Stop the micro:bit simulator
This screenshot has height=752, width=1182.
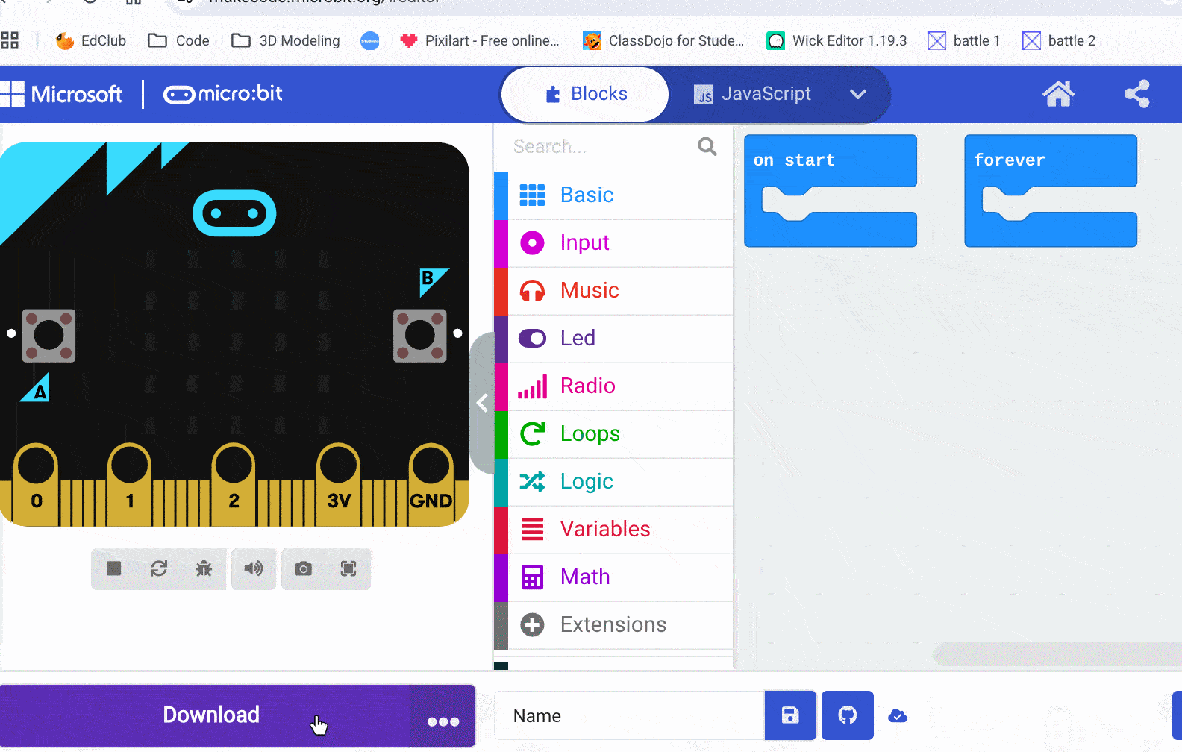114,569
